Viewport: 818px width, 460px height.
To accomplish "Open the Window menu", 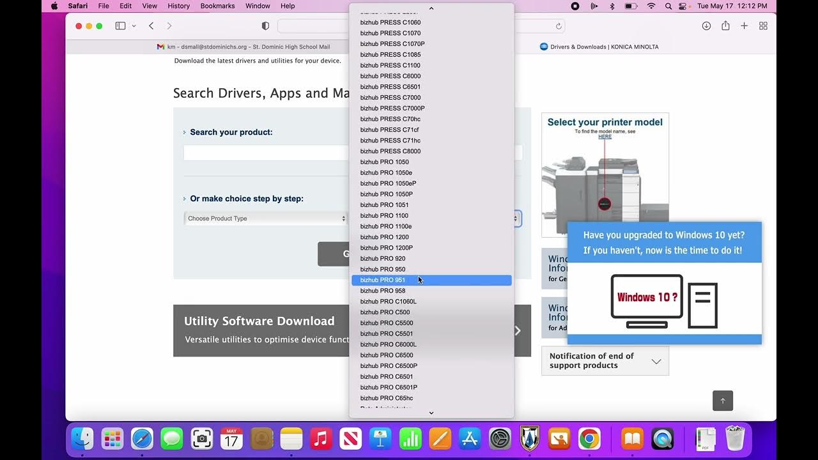I will click(258, 6).
